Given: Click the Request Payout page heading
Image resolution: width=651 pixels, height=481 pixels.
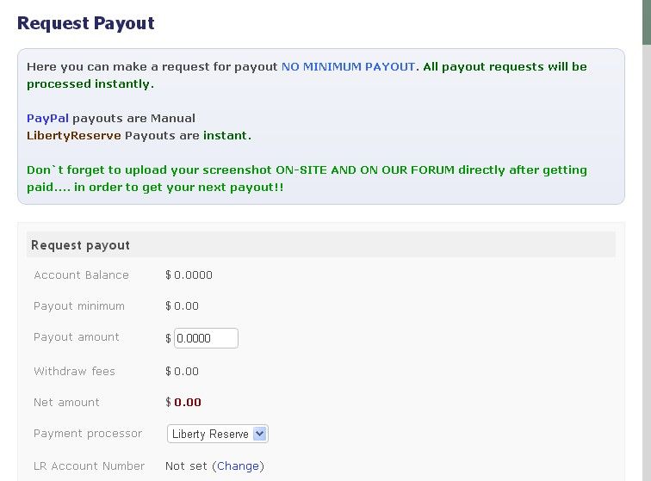Looking at the screenshot, I should [x=85, y=23].
